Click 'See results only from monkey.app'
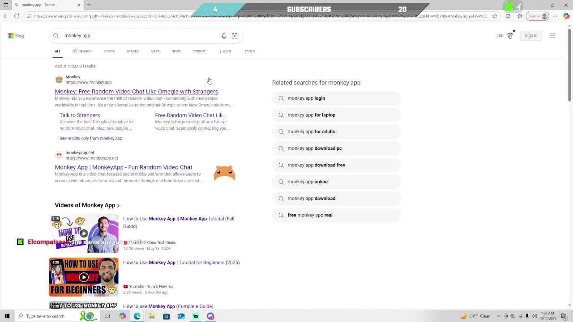 tap(91, 139)
